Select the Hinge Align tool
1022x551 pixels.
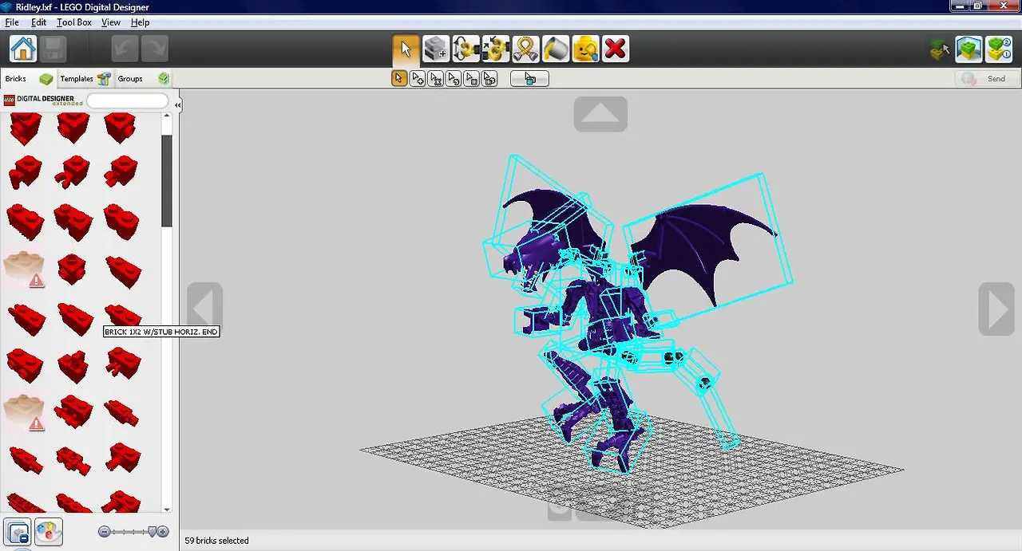pos(495,49)
